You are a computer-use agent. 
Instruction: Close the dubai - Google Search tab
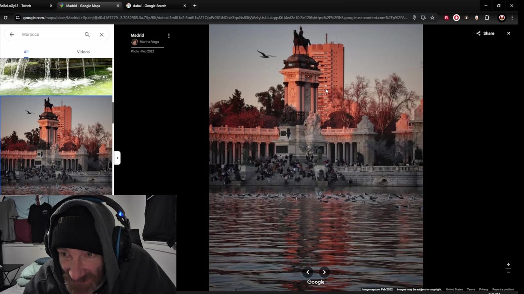coord(185,6)
